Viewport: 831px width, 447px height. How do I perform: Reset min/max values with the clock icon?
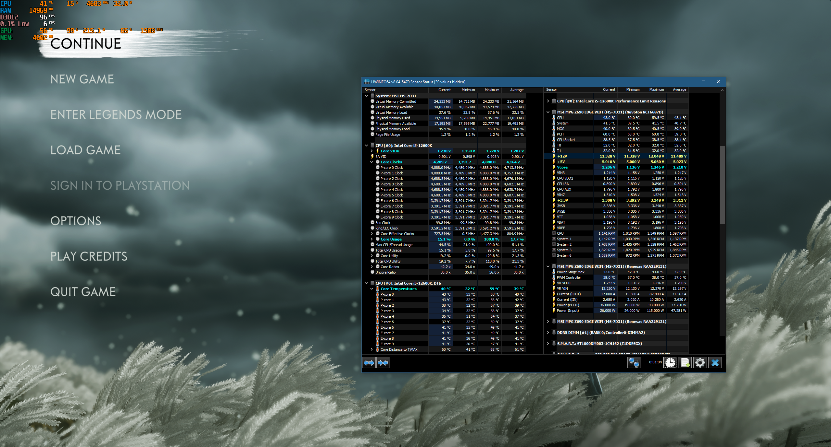[x=670, y=362]
